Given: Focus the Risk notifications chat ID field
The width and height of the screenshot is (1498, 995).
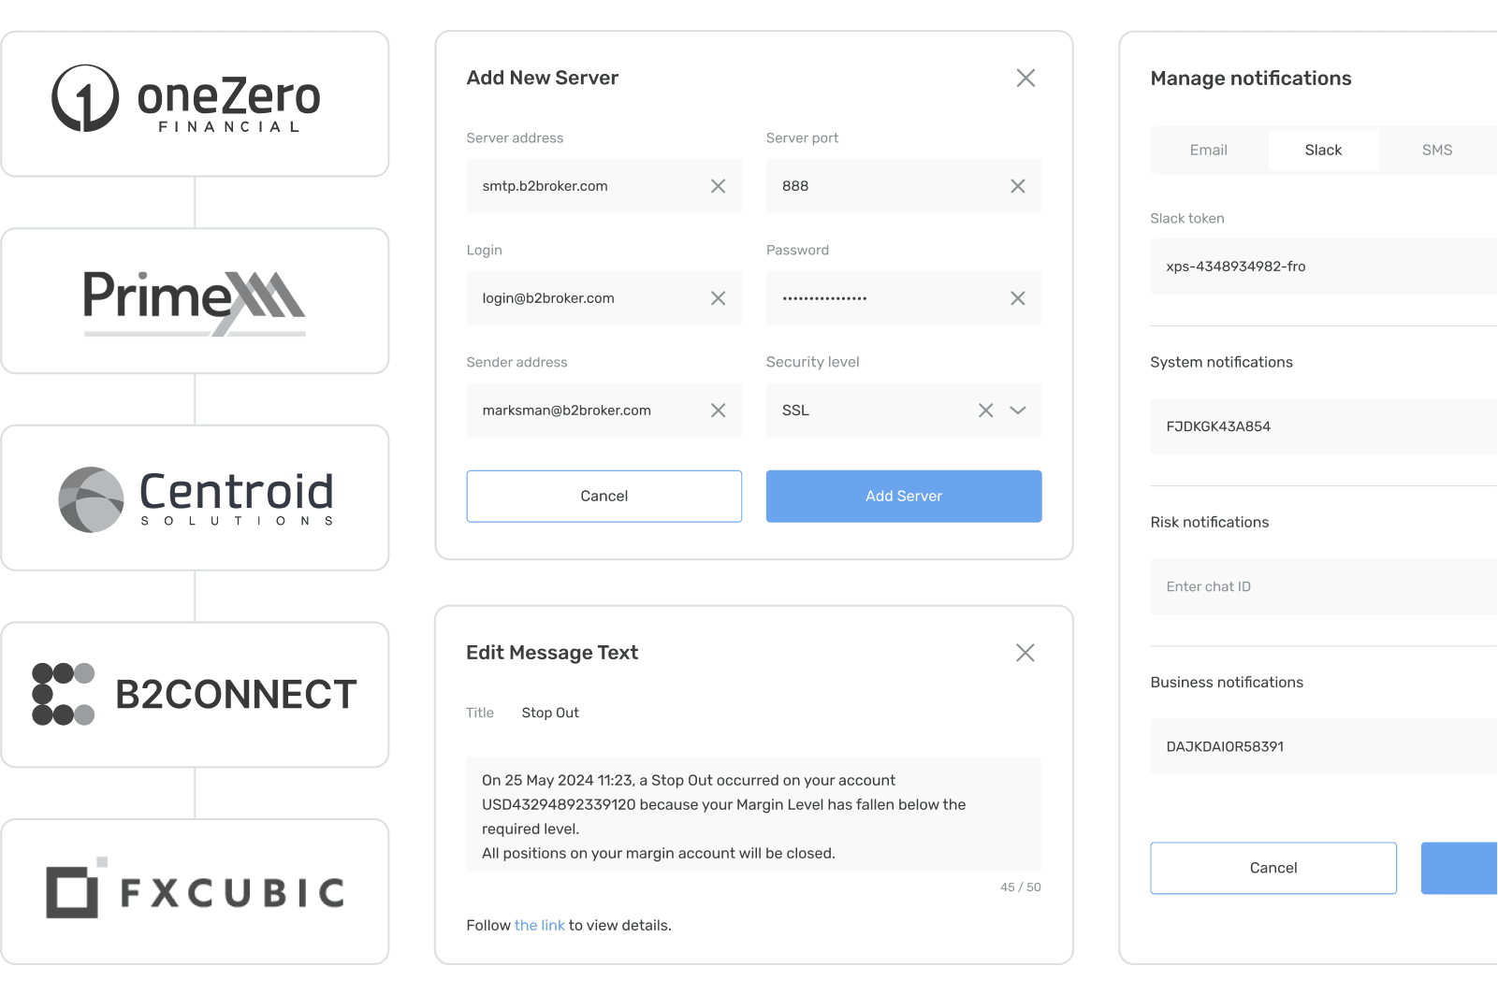Looking at the screenshot, I should (1323, 586).
